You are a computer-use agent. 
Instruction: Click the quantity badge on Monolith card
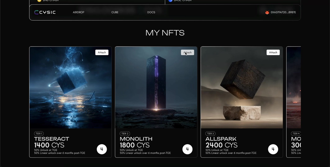pos(187,149)
